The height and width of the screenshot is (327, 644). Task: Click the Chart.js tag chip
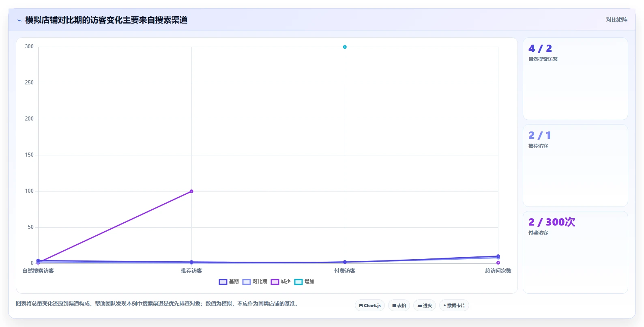coord(370,305)
